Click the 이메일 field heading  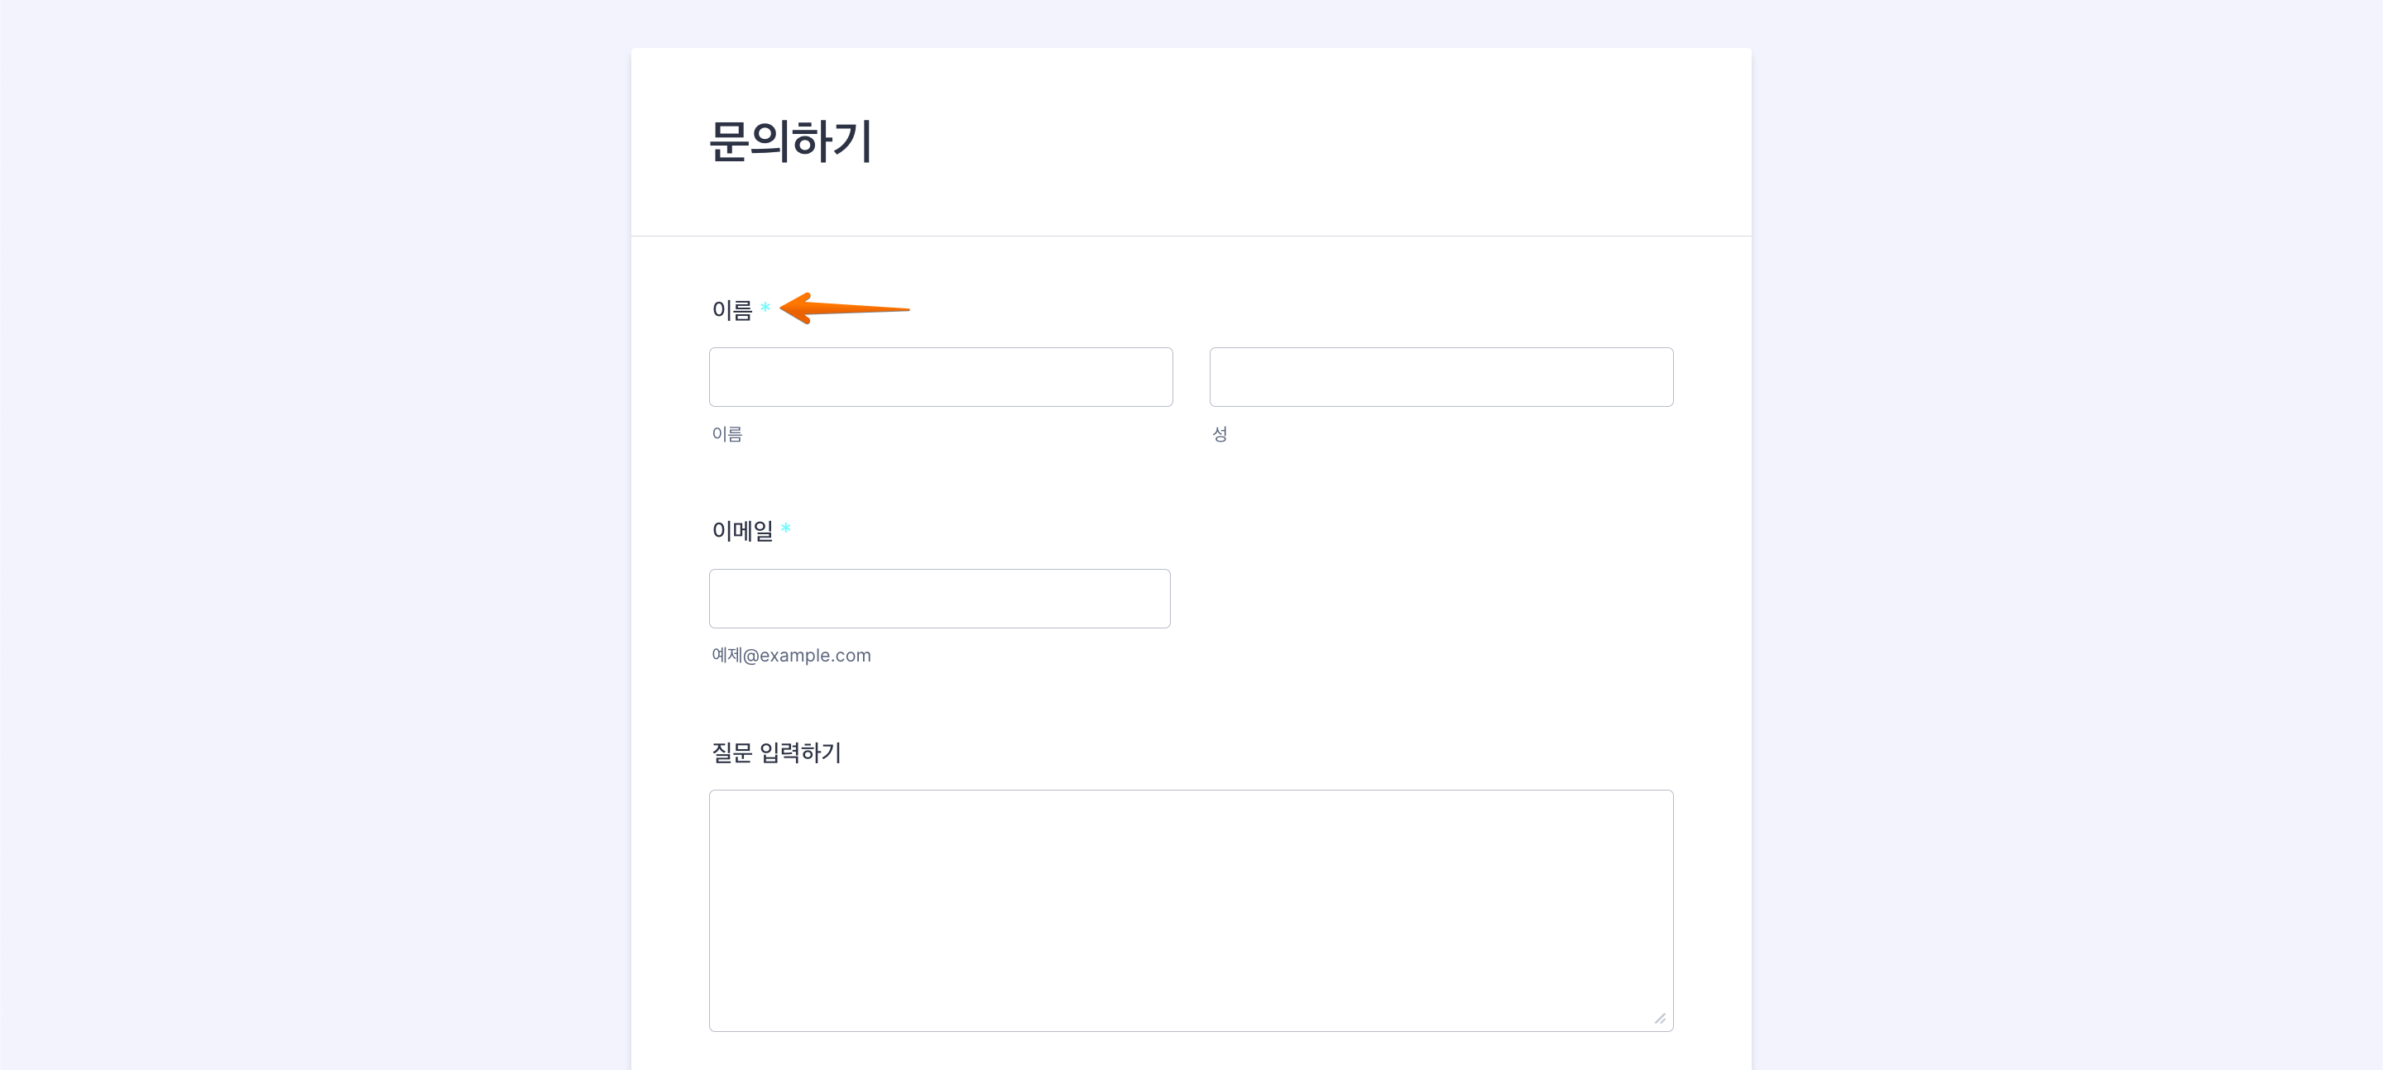(x=742, y=531)
